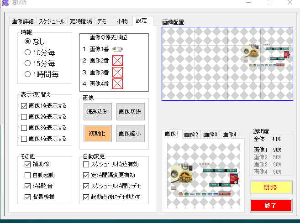Switch to the スケジュール tab
The image size is (300, 223).
tap(52, 21)
